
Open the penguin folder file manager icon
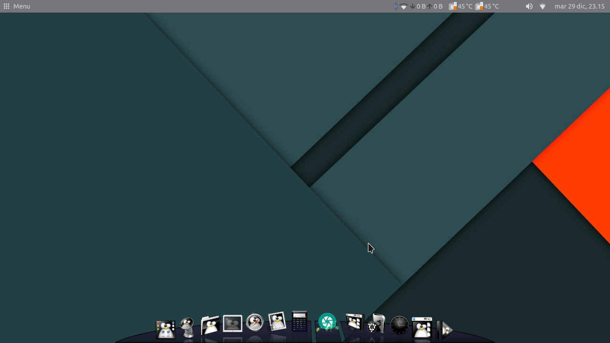point(210,326)
